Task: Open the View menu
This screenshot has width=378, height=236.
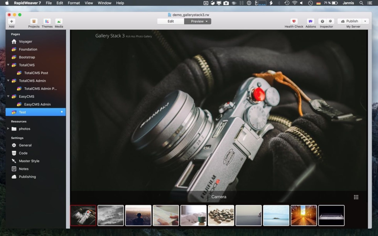Action: (89, 3)
